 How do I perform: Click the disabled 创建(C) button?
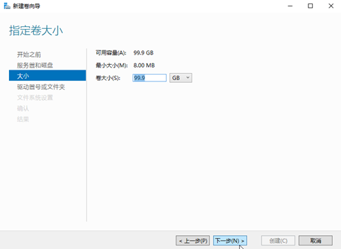tap(278, 241)
